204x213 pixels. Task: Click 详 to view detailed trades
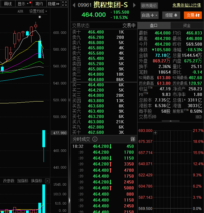(133, 139)
